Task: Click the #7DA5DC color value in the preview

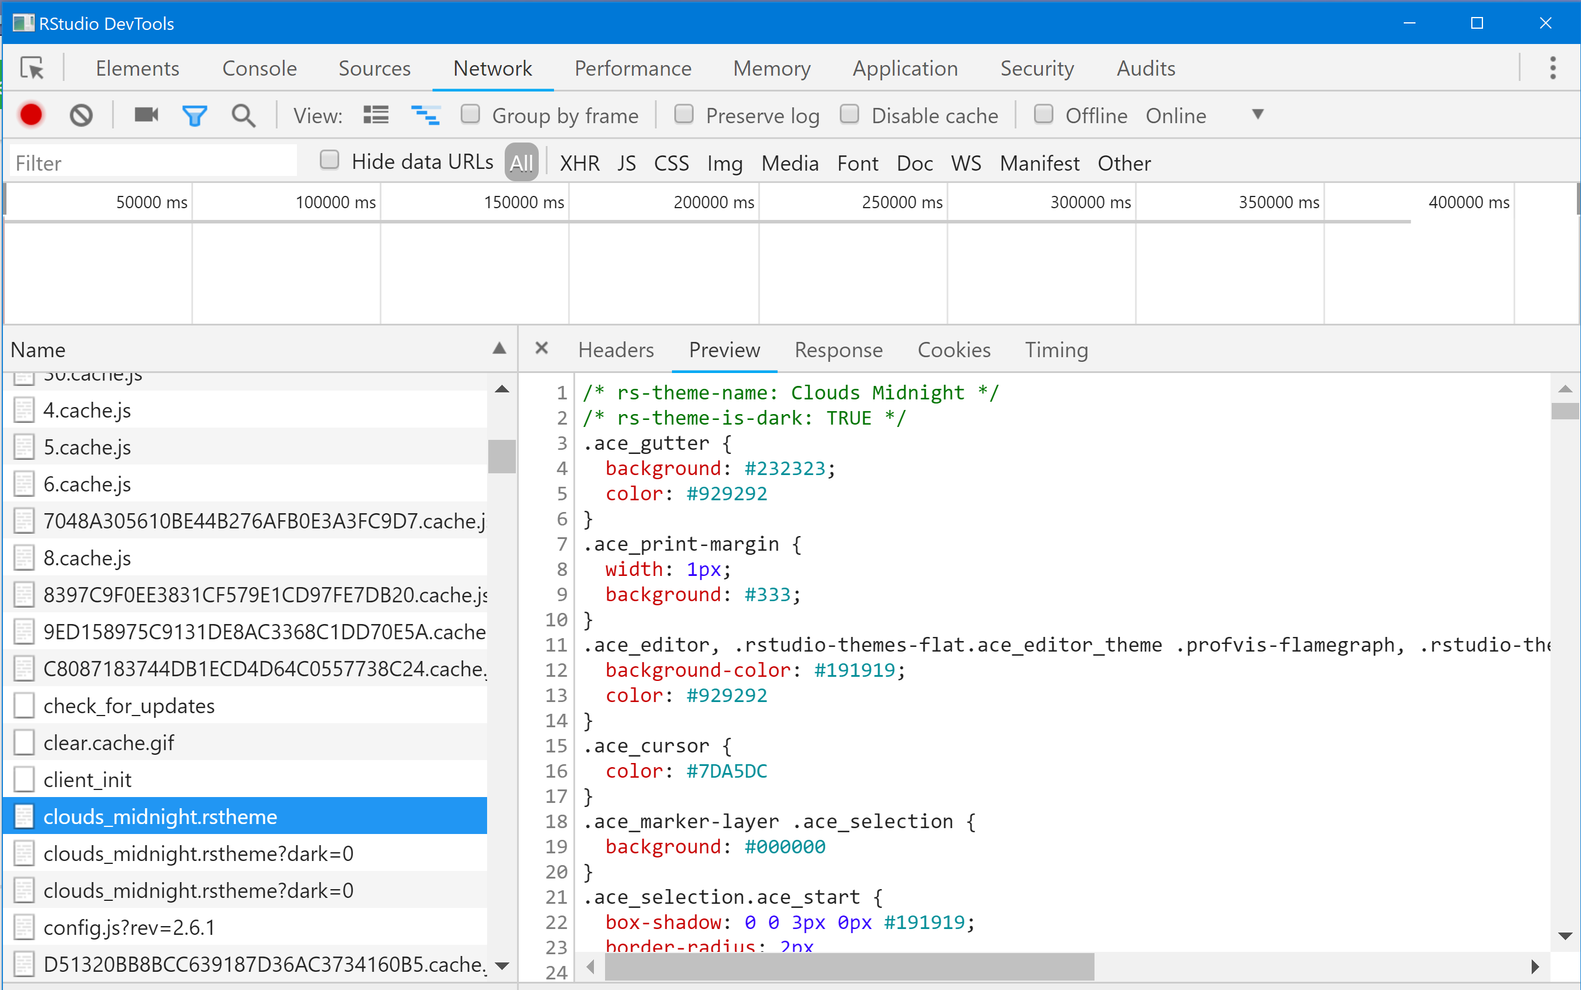Action: point(726,771)
